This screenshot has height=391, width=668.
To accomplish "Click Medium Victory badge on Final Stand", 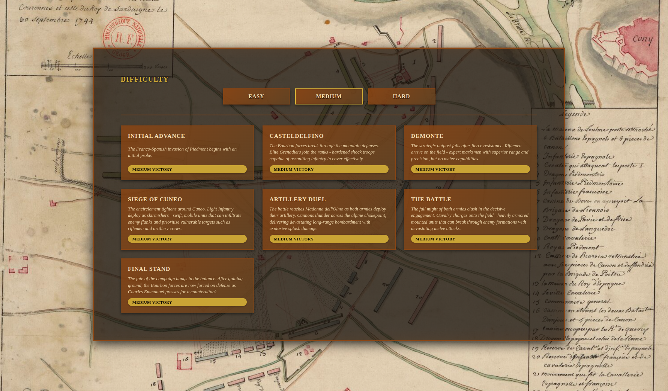I will [x=187, y=302].
